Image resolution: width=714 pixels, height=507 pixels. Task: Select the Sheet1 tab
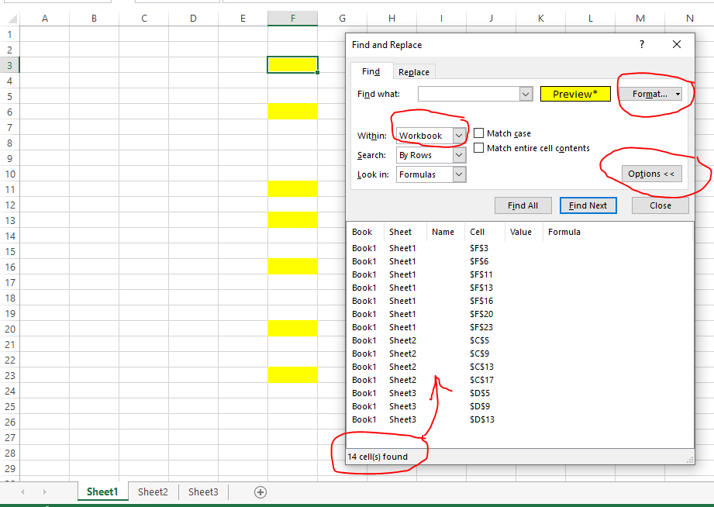coord(102,492)
